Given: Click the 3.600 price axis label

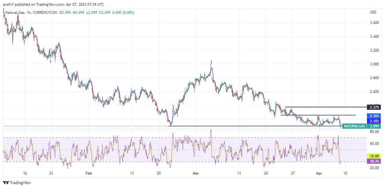Looking at the screenshot, I should [x=374, y=23].
